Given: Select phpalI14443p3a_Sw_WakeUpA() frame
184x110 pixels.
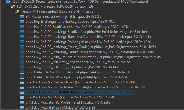Looking at the screenshot, I should (x=76, y=77).
